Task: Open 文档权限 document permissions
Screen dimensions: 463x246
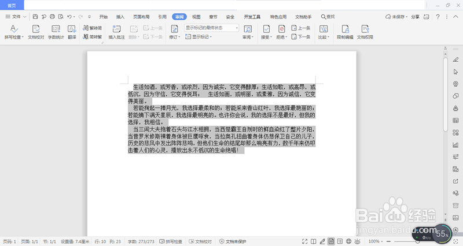Action: [x=365, y=32]
